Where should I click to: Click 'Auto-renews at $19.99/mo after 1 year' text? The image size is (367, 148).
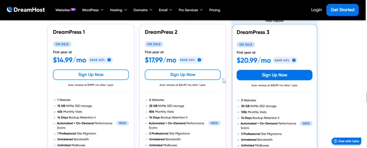(91, 85)
